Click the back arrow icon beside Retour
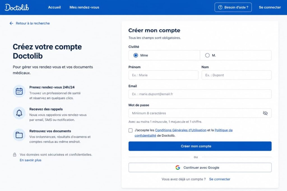Image resolution: width=287 pixels, height=191 pixels. [11, 23]
